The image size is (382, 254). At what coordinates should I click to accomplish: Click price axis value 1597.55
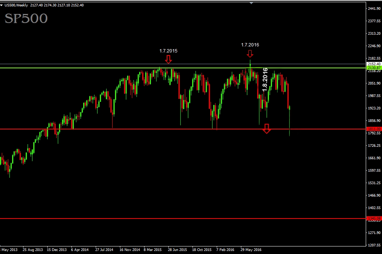click(374, 170)
